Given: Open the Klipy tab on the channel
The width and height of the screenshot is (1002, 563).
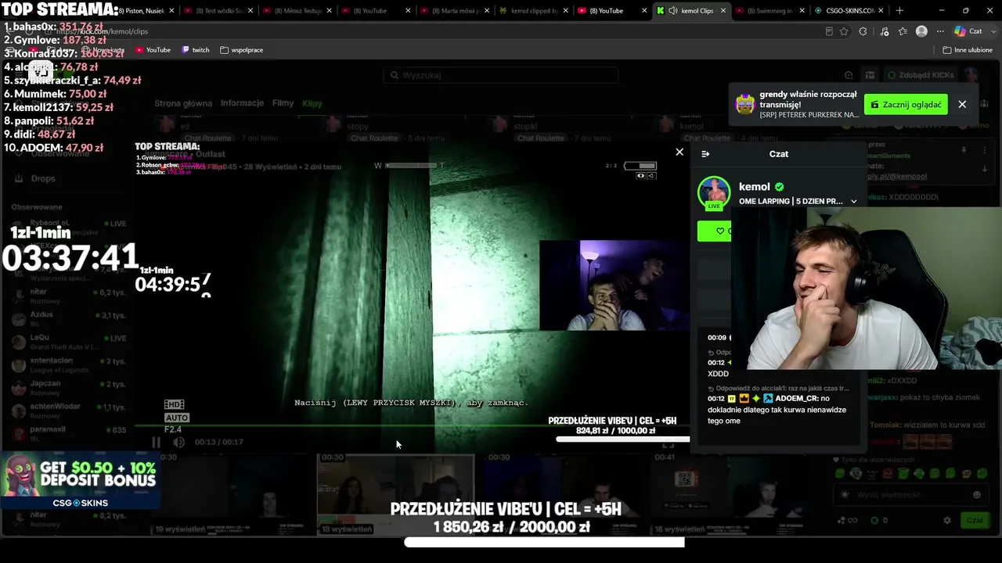Looking at the screenshot, I should click(312, 103).
